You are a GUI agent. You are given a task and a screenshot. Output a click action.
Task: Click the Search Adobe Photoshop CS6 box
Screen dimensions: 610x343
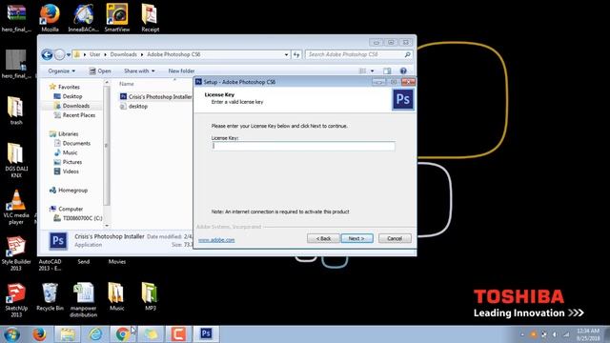(354, 55)
